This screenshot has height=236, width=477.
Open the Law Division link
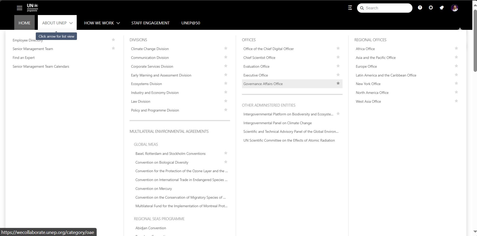pos(140,101)
